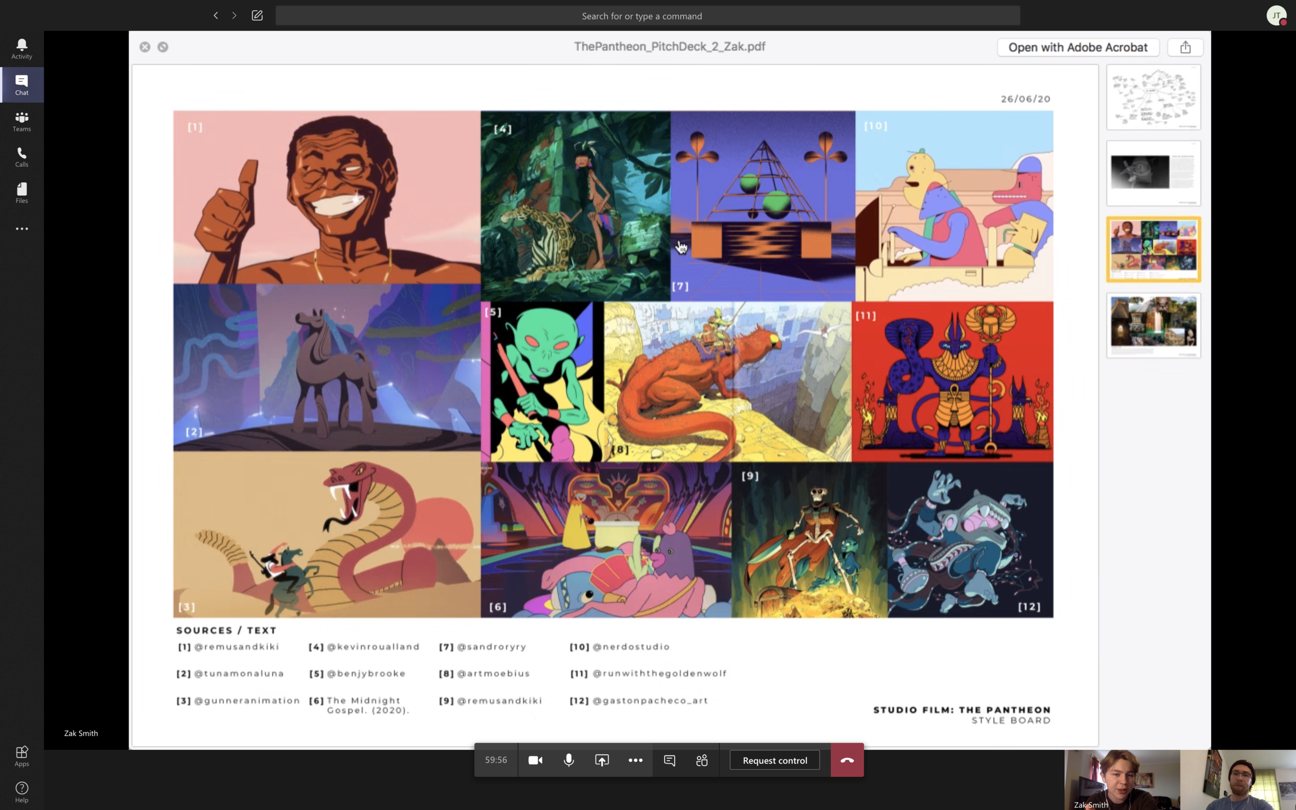Click Zak Smith's video tile

1122,779
